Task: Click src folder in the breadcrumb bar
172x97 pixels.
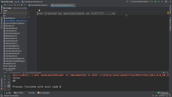Action: 17,2
